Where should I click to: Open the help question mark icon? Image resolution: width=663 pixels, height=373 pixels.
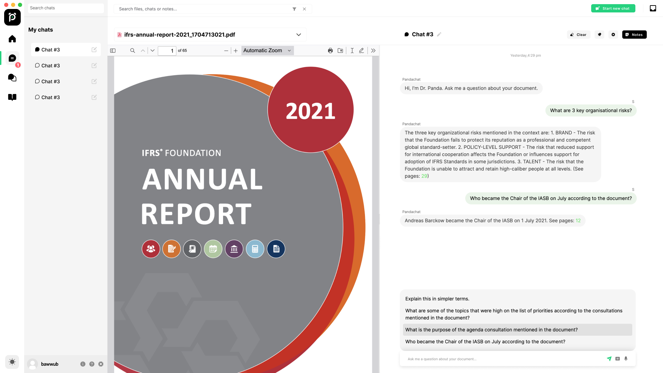92,364
